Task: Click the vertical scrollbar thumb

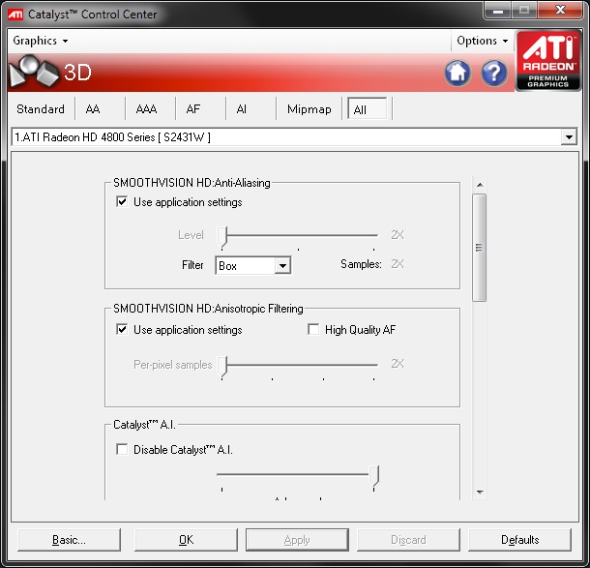Action: pyautogui.click(x=480, y=248)
